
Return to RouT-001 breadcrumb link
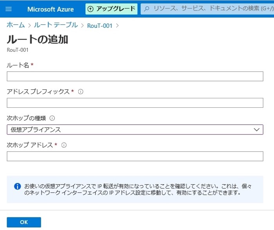tap(100, 25)
